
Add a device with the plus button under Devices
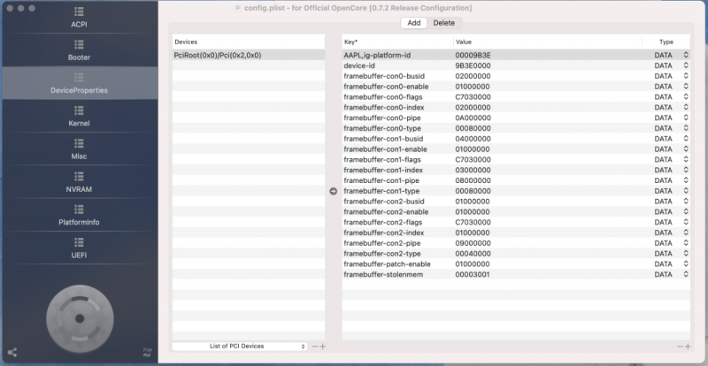[322, 347]
